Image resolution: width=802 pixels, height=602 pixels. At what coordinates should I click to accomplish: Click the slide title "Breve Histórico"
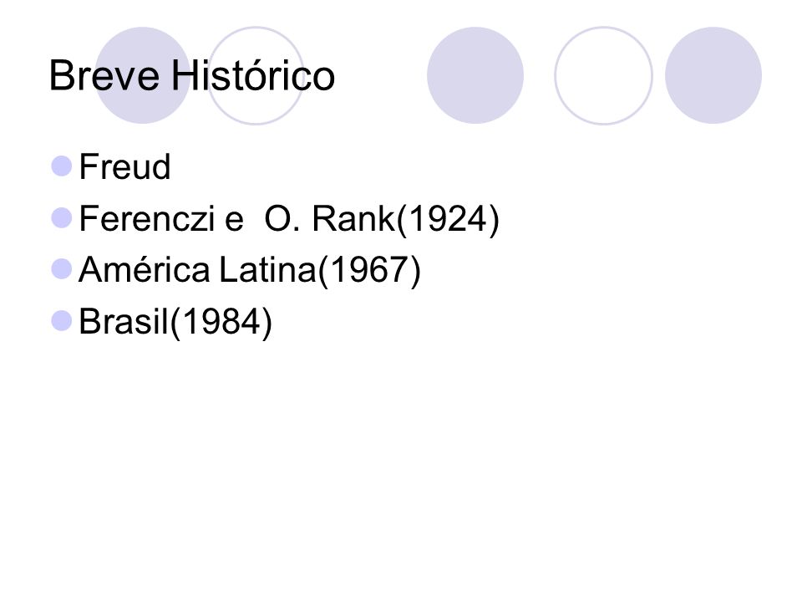[192, 76]
